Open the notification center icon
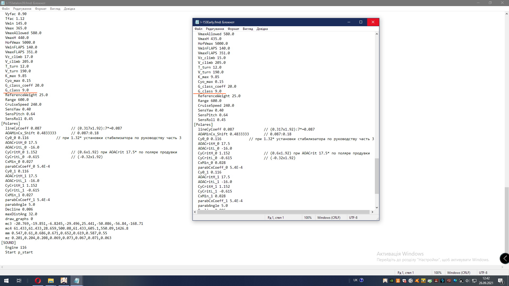 click(x=501, y=281)
